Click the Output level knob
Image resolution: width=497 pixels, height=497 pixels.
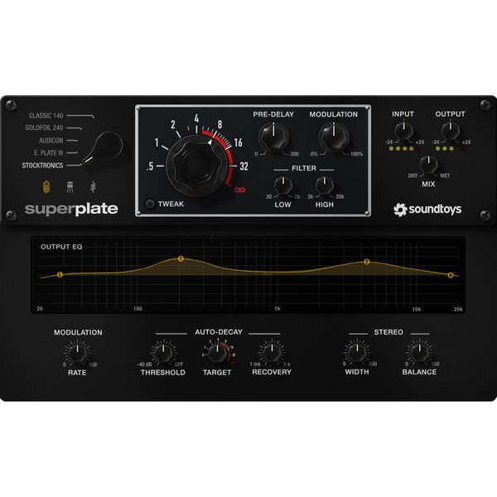(450, 130)
